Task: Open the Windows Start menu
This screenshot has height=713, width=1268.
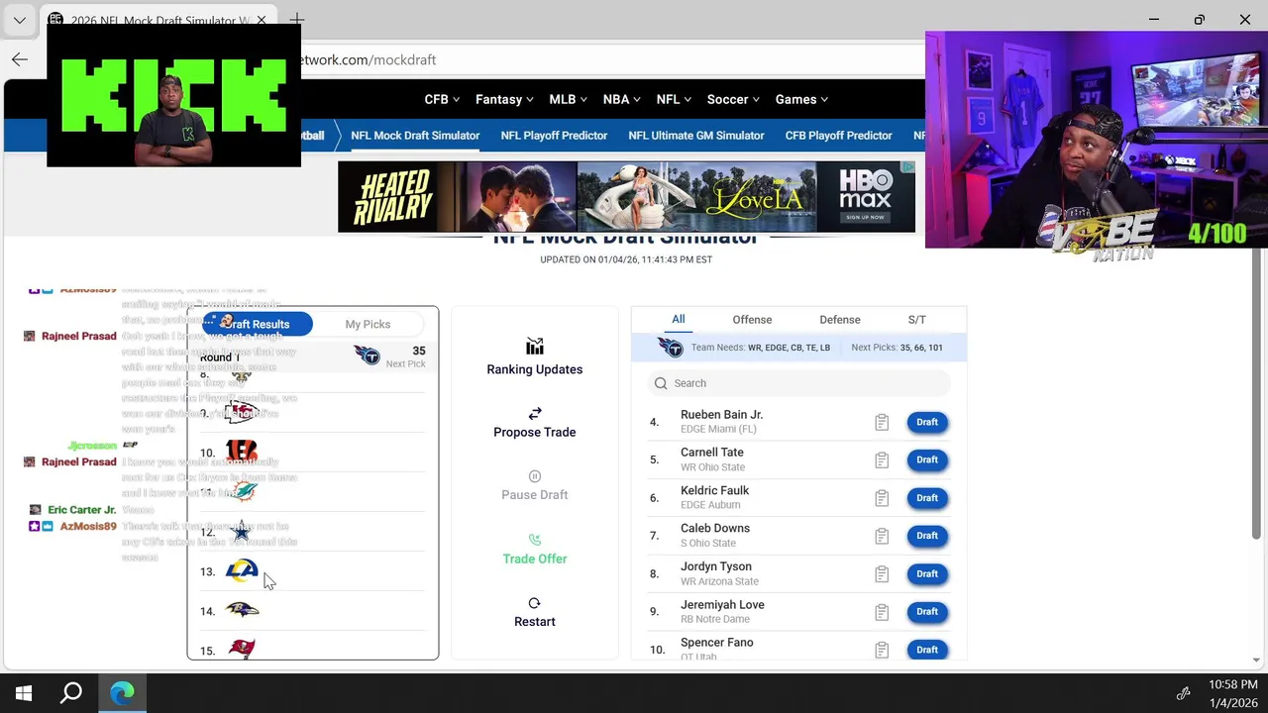Action: point(24,693)
